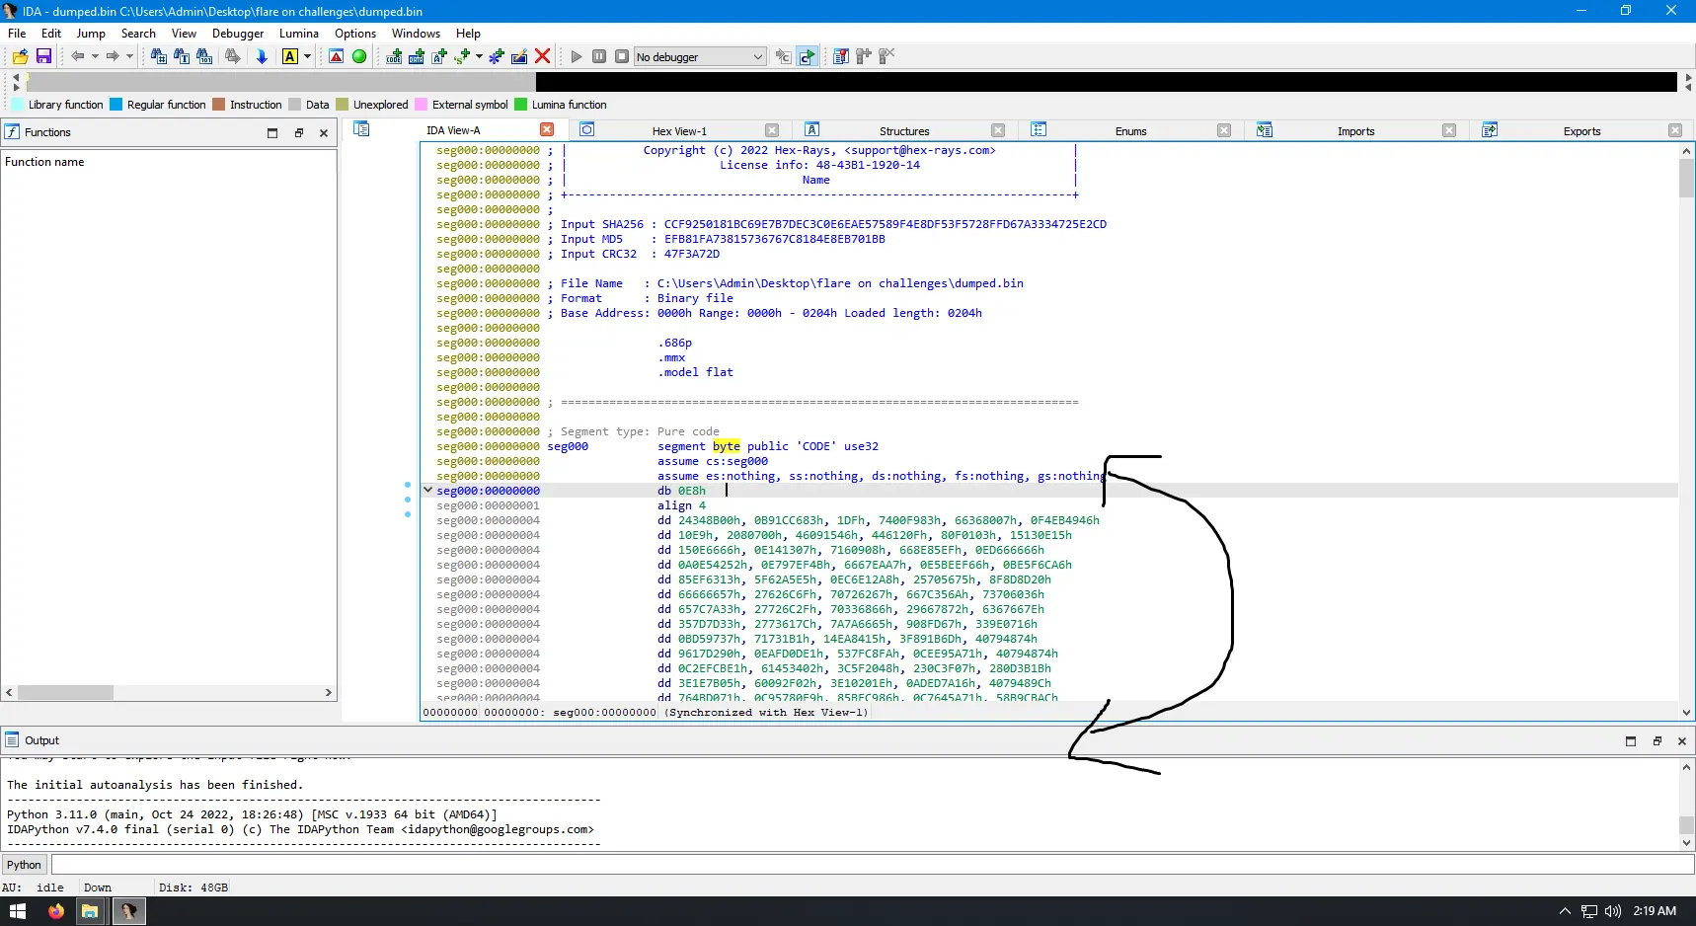Viewport: 1696px width, 926px height.
Task: Click the green circle icon
Action: click(x=359, y=56)
